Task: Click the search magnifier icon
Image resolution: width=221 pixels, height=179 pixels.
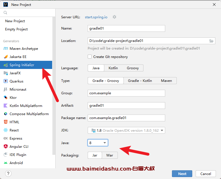Action: click(5, 13)
